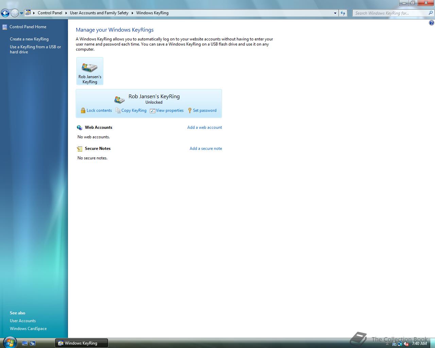Click the padlock icon for Lock contents
This screenshot has height=348, width=435.
pos(83,110)
